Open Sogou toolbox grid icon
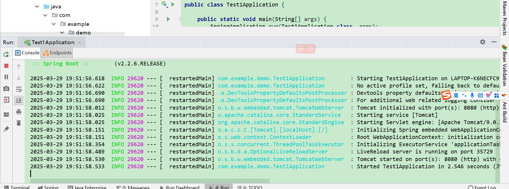 pos(497,95)
